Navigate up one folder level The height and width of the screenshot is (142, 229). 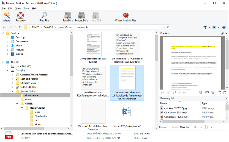(x=20, y=27)
